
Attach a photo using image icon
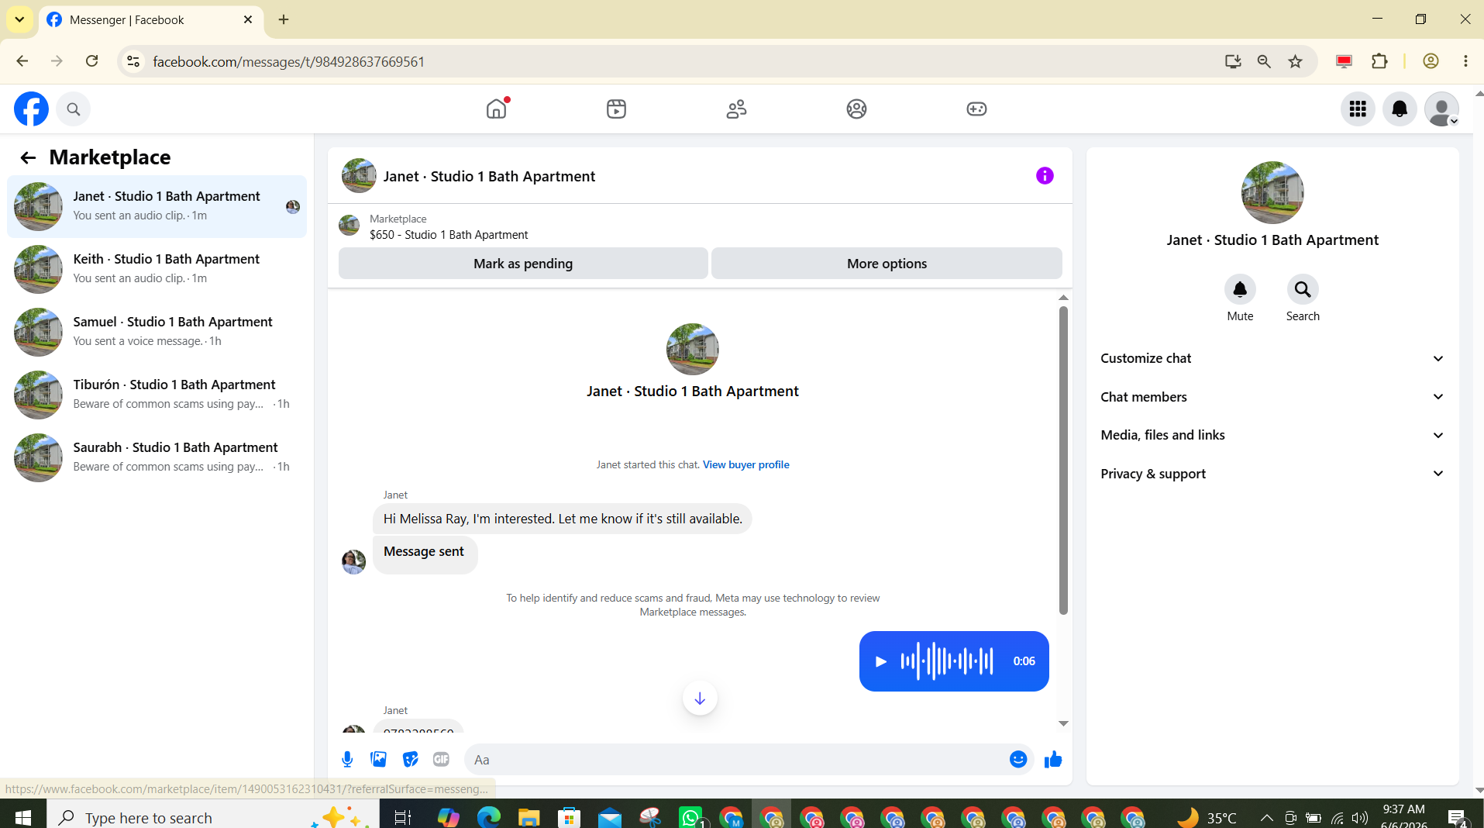[379, 760]
